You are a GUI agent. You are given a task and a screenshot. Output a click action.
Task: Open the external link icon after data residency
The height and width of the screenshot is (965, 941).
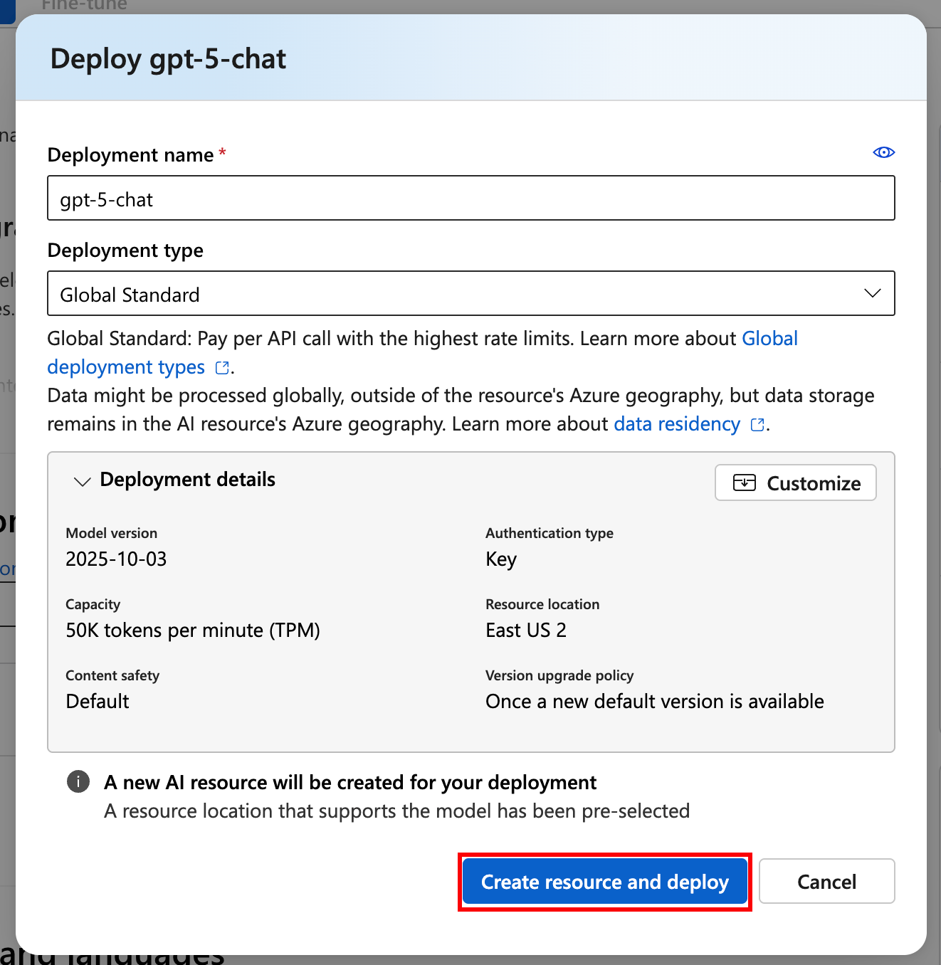(x=756, y=424)
